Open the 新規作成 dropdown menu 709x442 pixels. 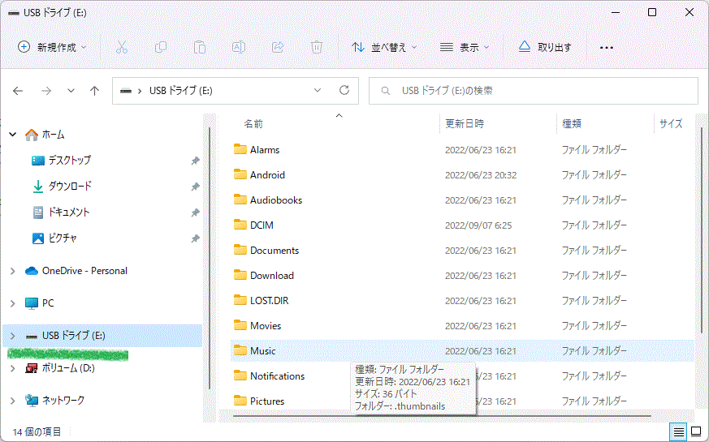(x=52, y=47)
